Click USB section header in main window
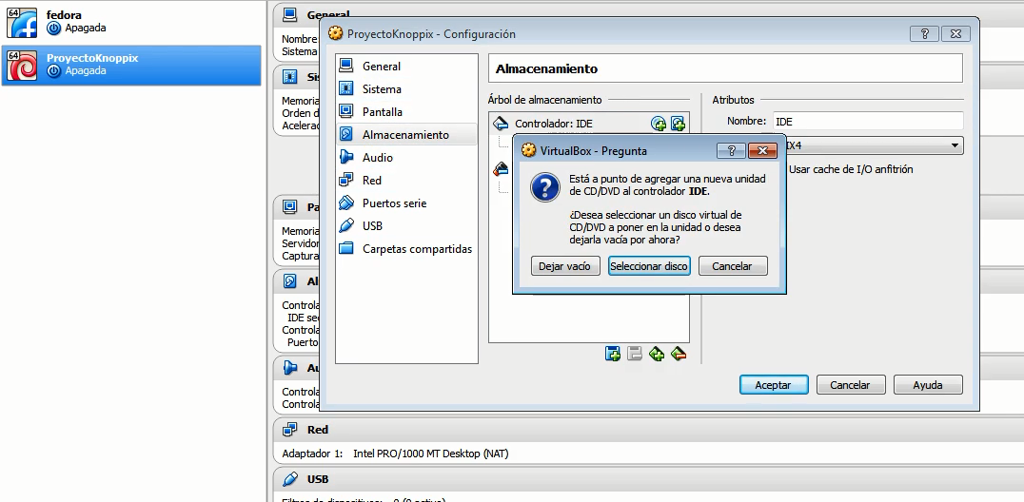The image size is (1024, 502). (648, 479)
